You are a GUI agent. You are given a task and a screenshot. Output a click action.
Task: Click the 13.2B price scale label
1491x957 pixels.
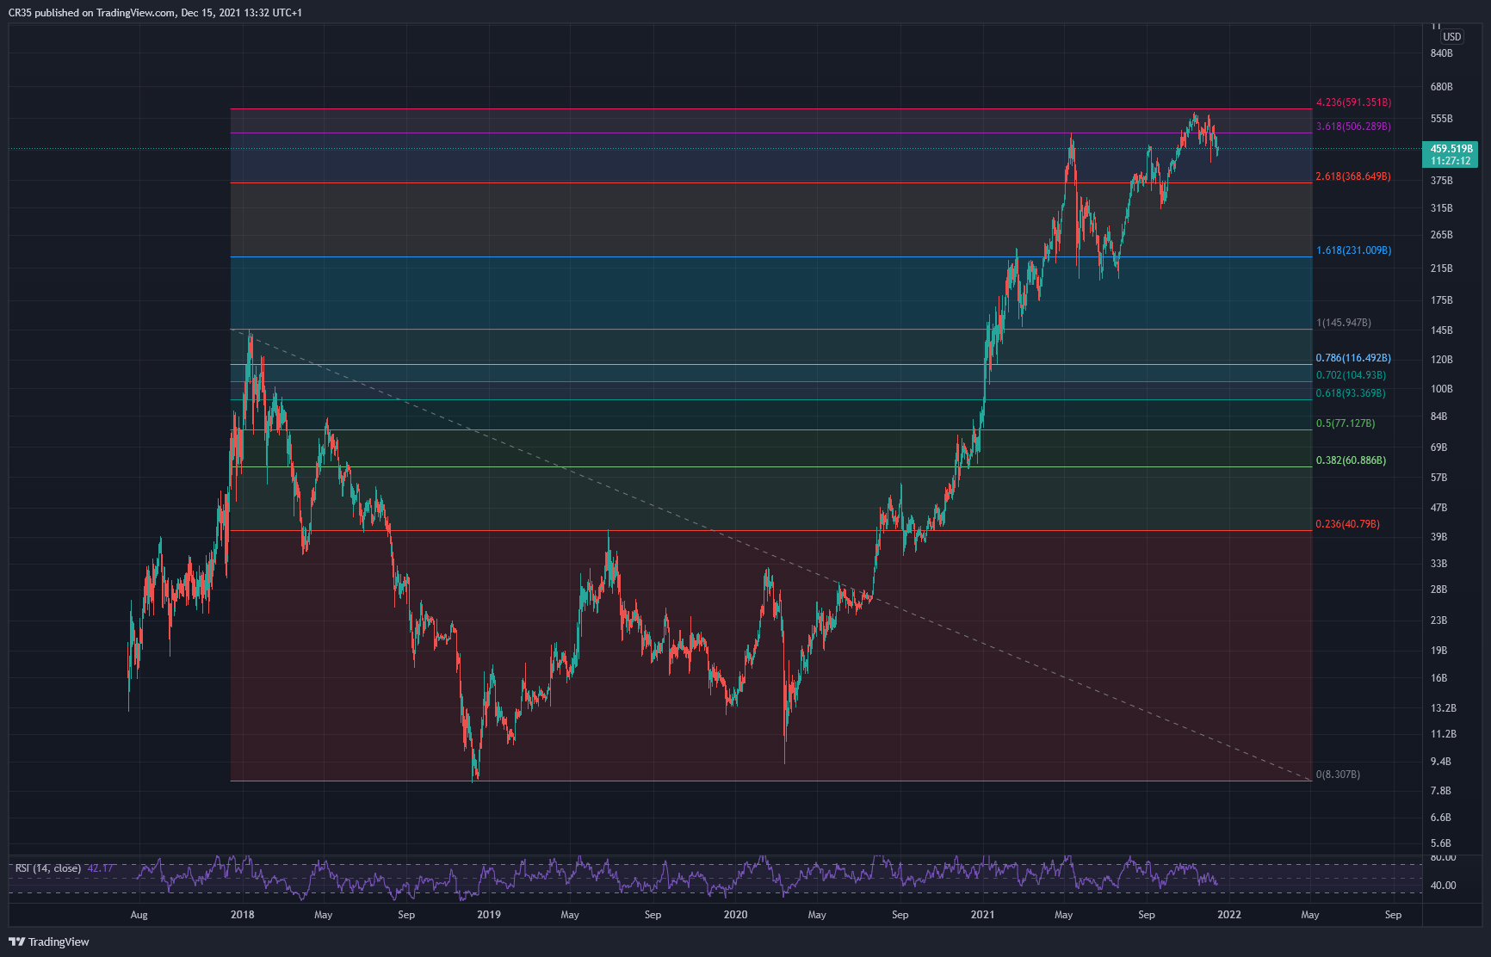(1443, 708)
